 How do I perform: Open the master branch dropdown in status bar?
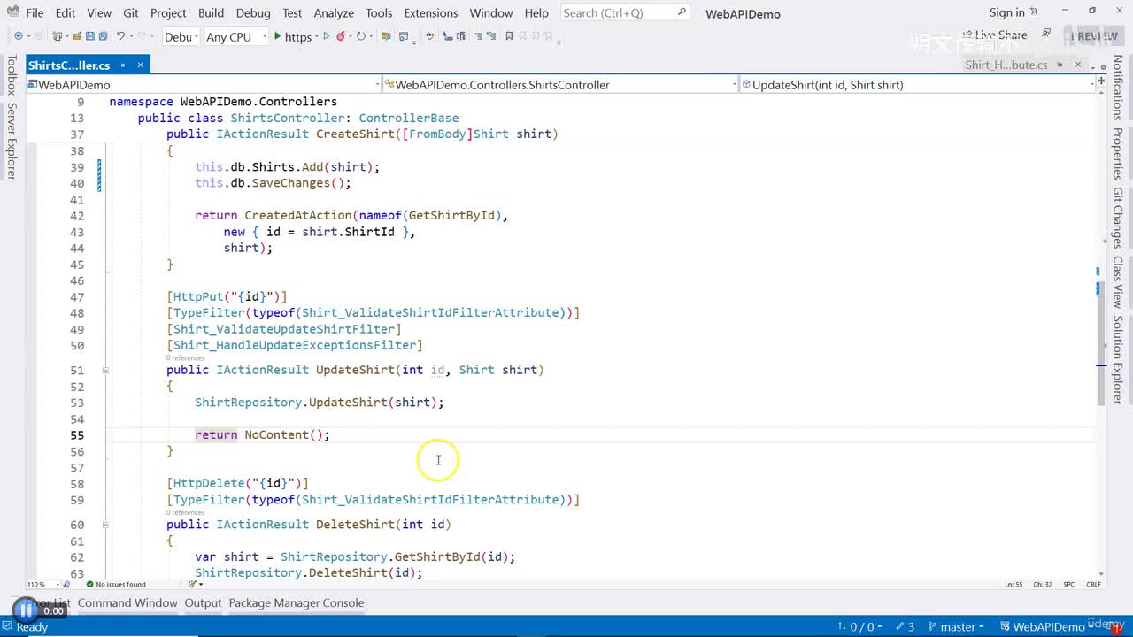pyautogui.click(x=958, y=626)
